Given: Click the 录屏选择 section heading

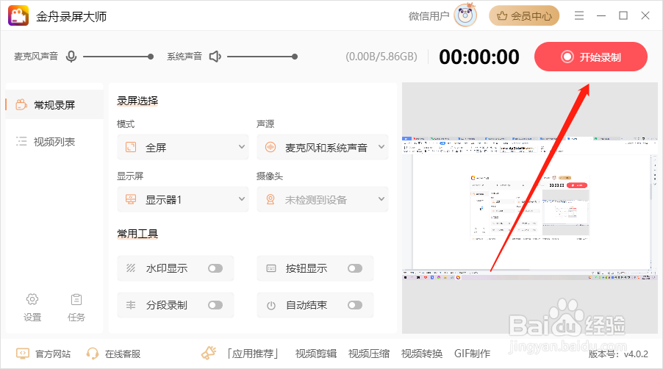Looking at the screenshot, I should click(137, 101).
